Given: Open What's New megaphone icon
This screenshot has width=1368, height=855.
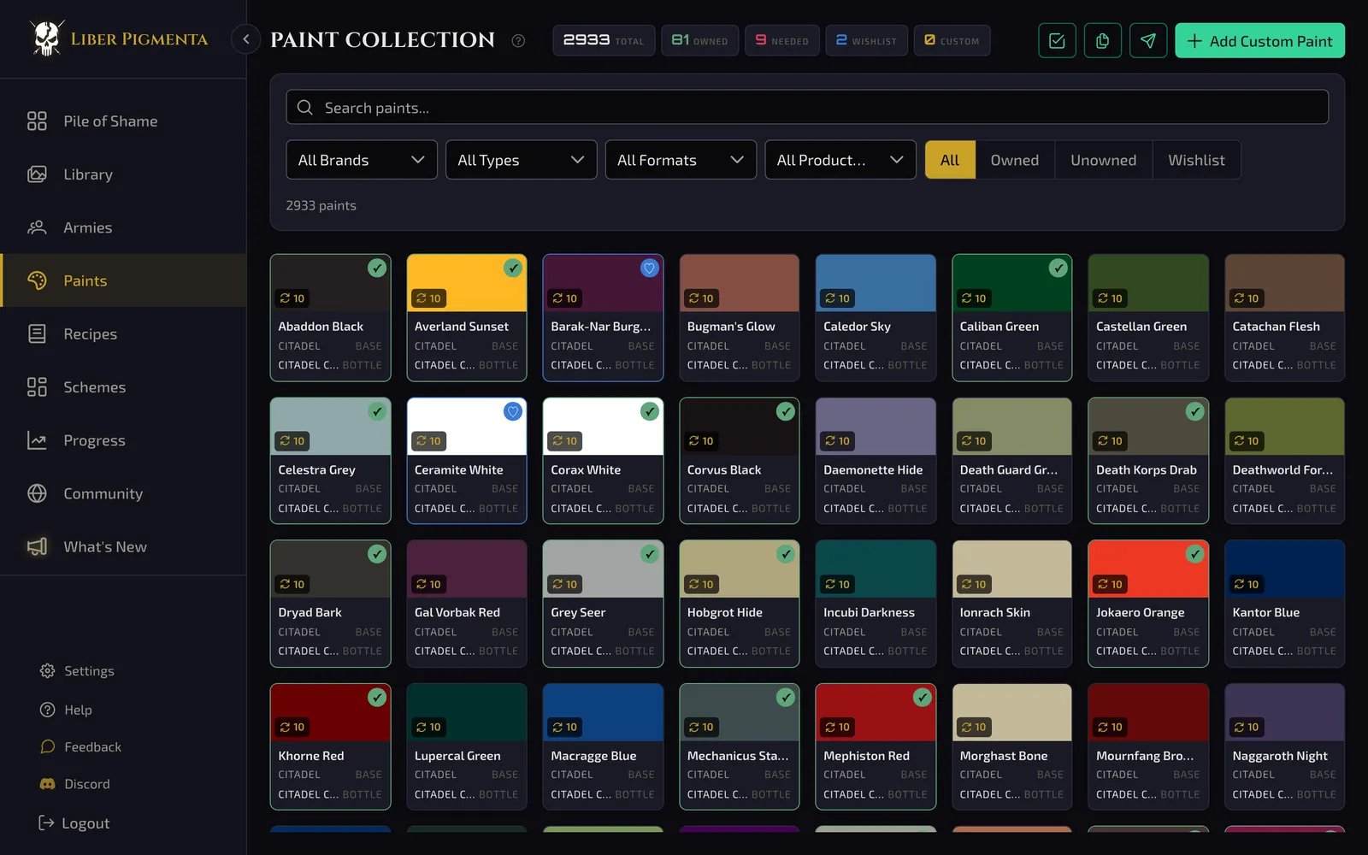Looking at the screenshot, I should [x=37, y=546].
